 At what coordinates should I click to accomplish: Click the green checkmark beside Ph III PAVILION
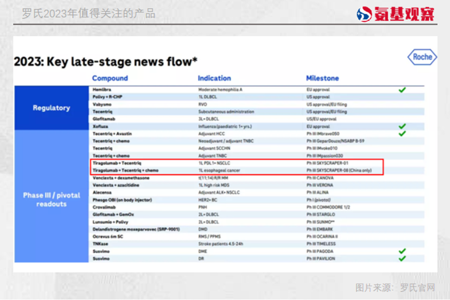(x=402, y=258)
